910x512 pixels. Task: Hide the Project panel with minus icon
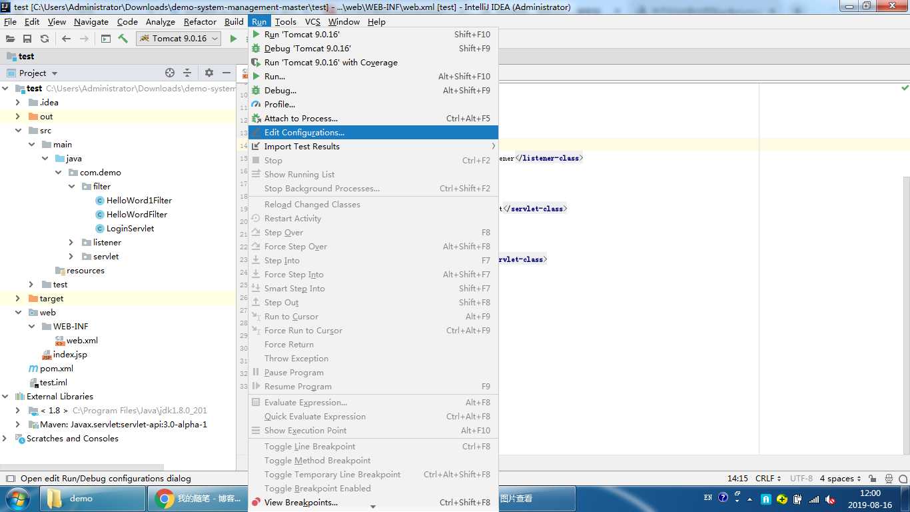coord(227,73)
